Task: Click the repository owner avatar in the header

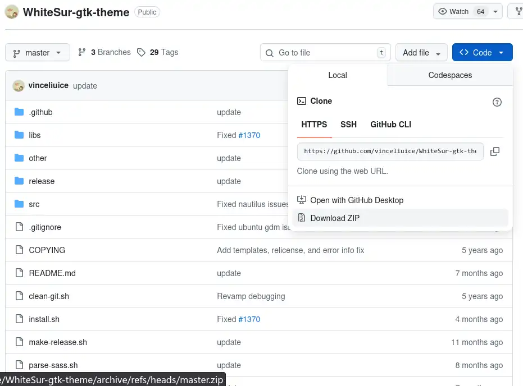Action: 11,11
